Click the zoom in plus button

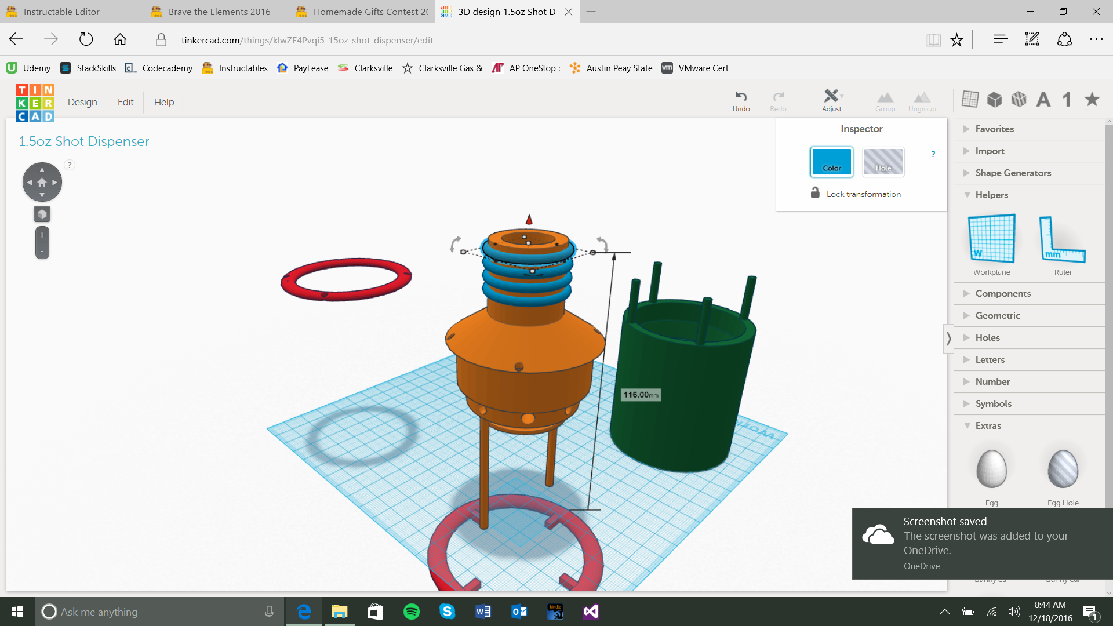(x=42, y=235)
